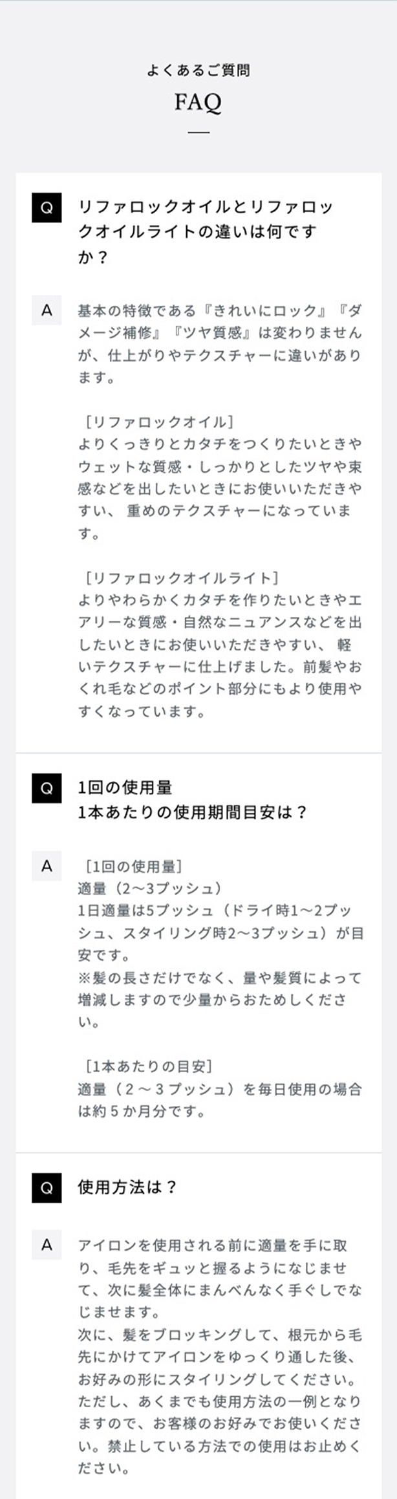Click the A icon beside the [1回の使用量] answer
This screenshot has width=397, height=1499.
(47, 866)
